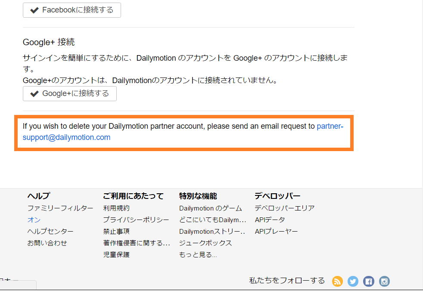The height and width of the screenshot is (291, 423).
Task: Toggle the family filter オン link
Action: (x=34, y=220)
